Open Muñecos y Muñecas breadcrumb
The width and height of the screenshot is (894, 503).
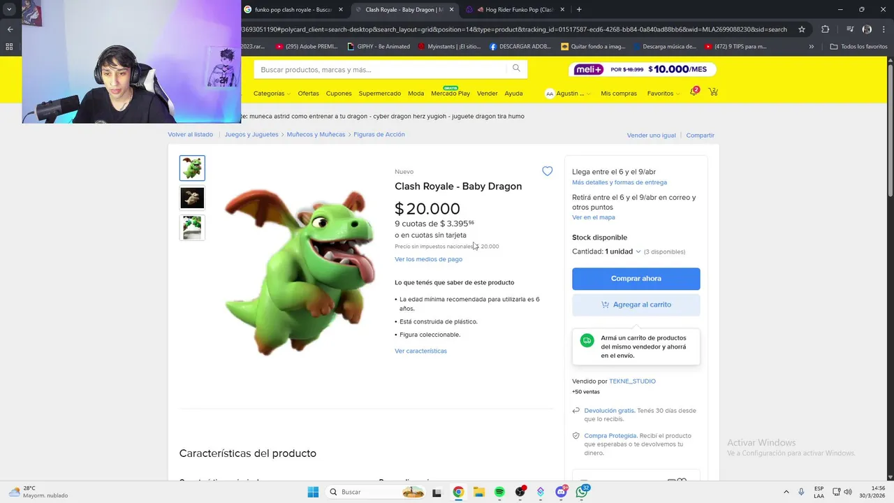pyautogui.click(x=316, y=134)
